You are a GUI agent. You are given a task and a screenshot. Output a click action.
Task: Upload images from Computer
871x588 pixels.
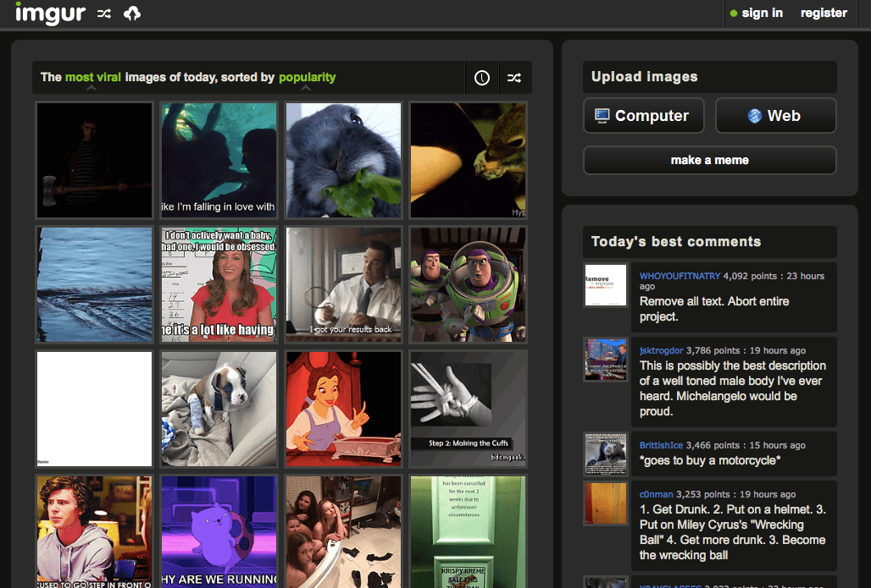pos(643,116)
